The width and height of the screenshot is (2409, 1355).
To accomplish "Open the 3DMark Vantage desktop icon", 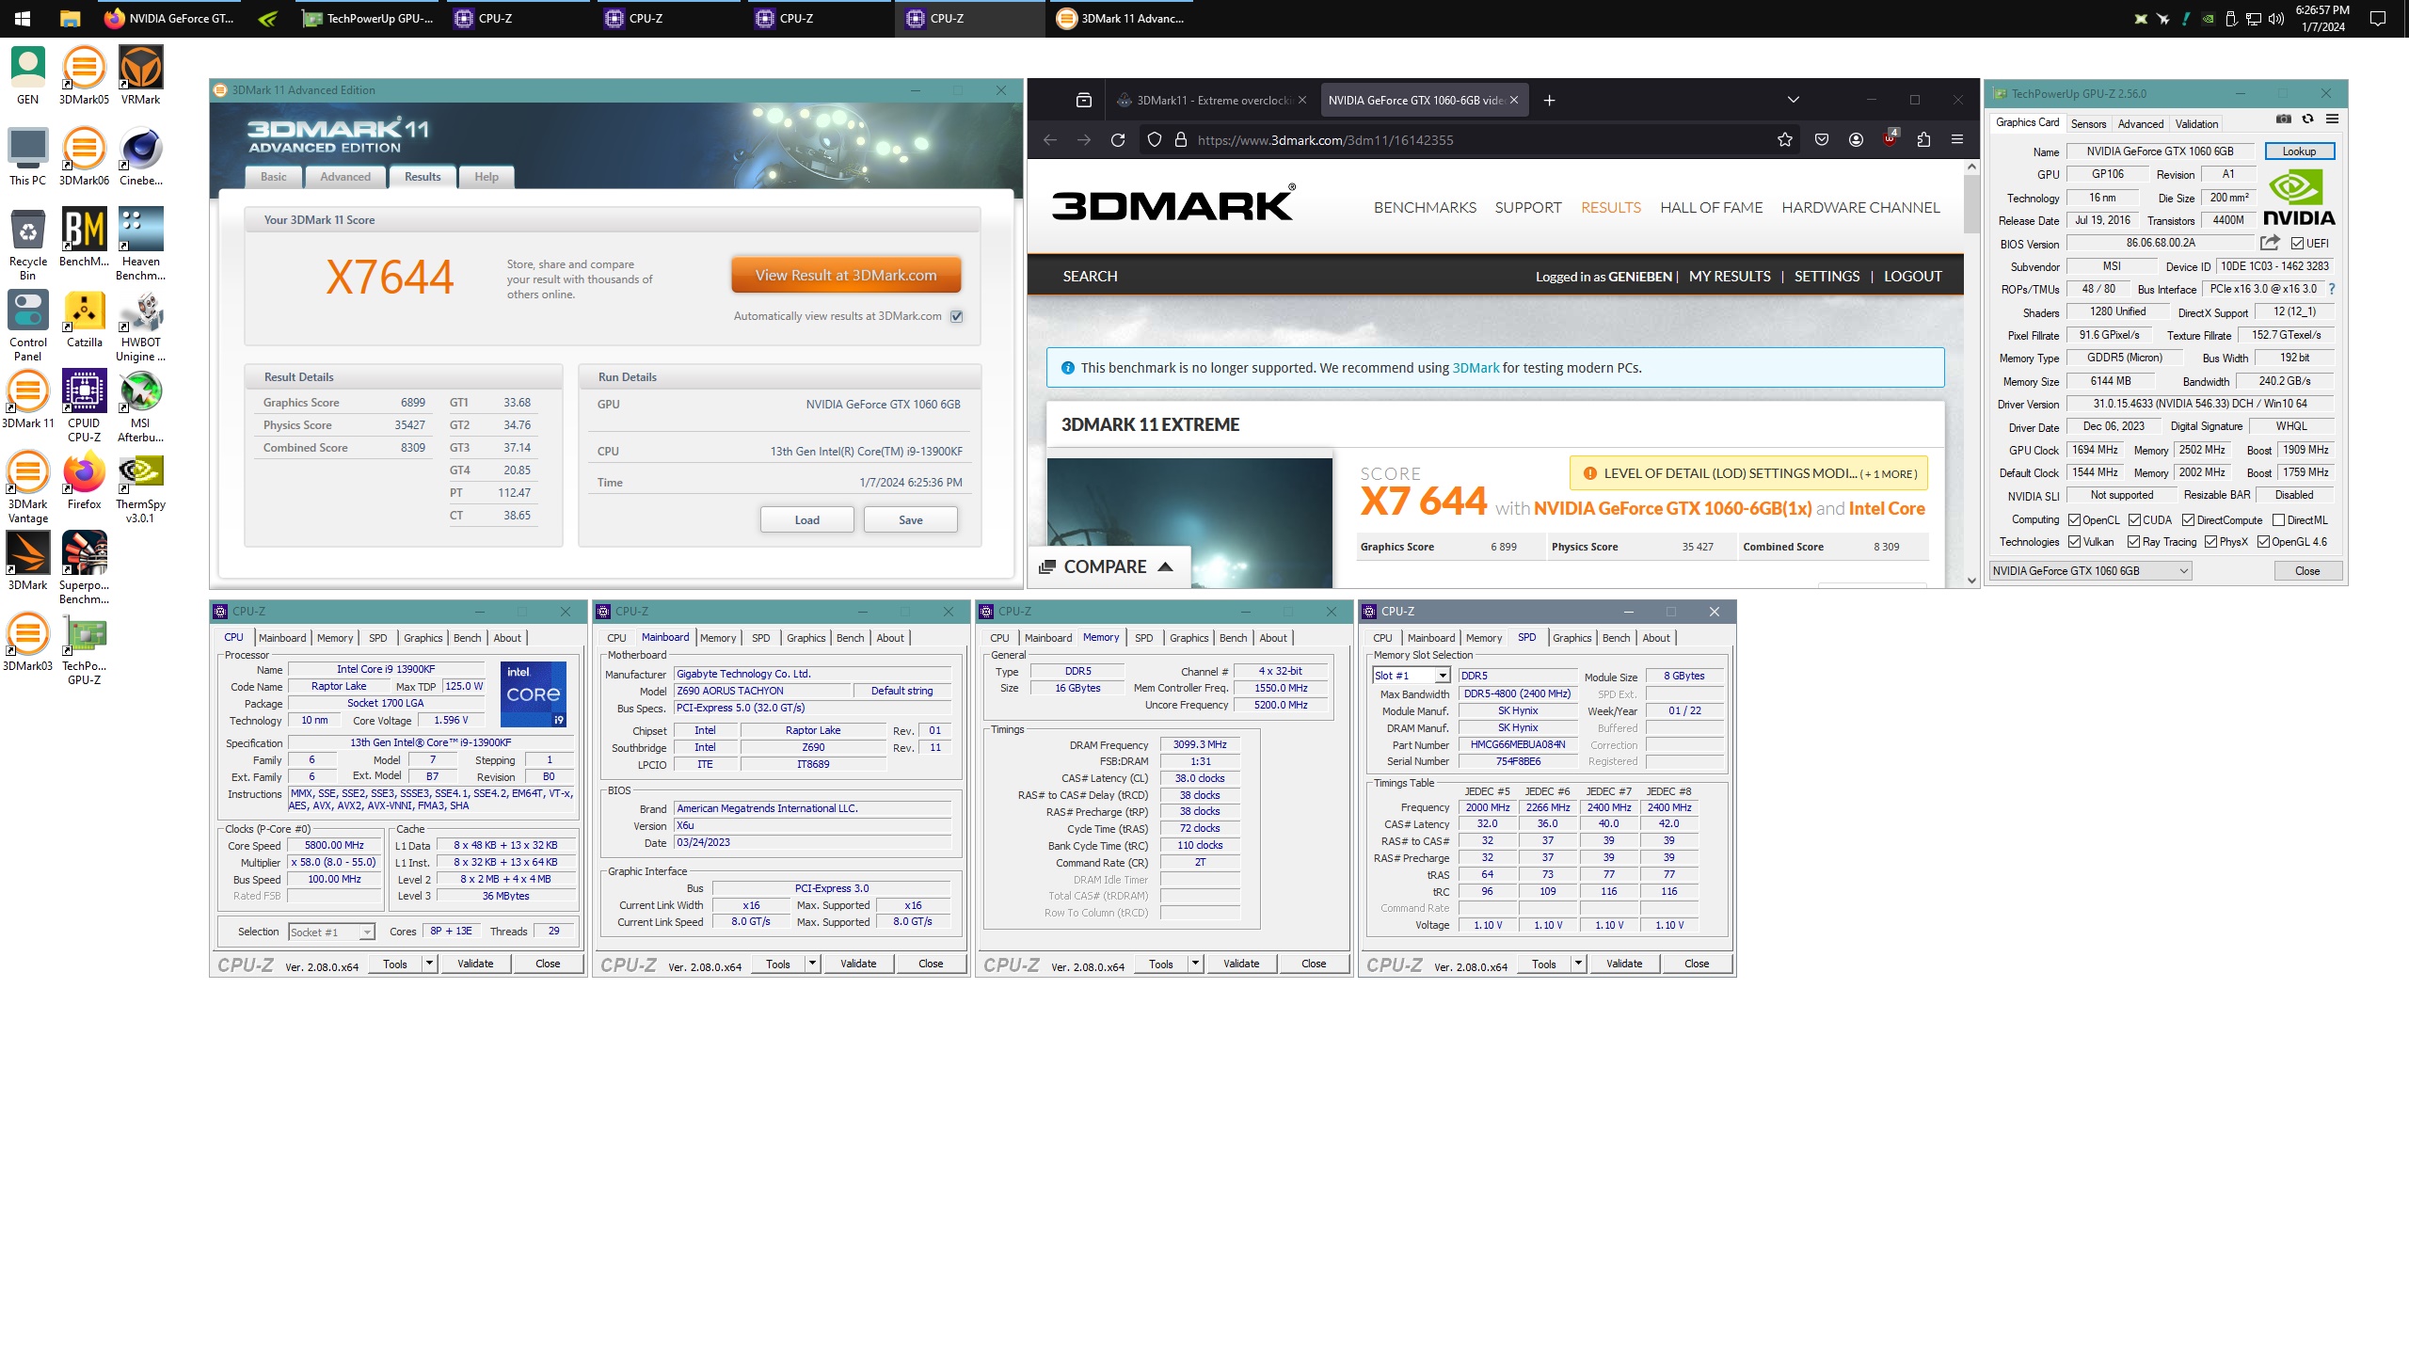I will click(27, 486).
